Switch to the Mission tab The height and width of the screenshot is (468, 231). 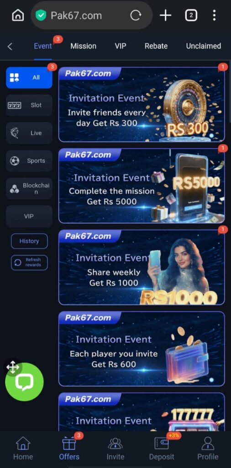click(83, 46)
